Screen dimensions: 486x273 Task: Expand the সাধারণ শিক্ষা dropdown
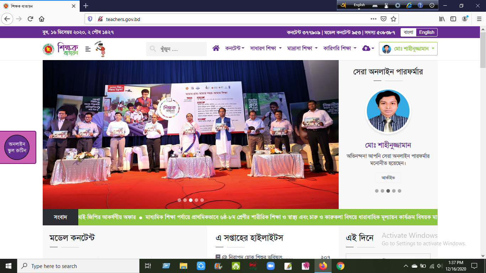tap(266, 48)
